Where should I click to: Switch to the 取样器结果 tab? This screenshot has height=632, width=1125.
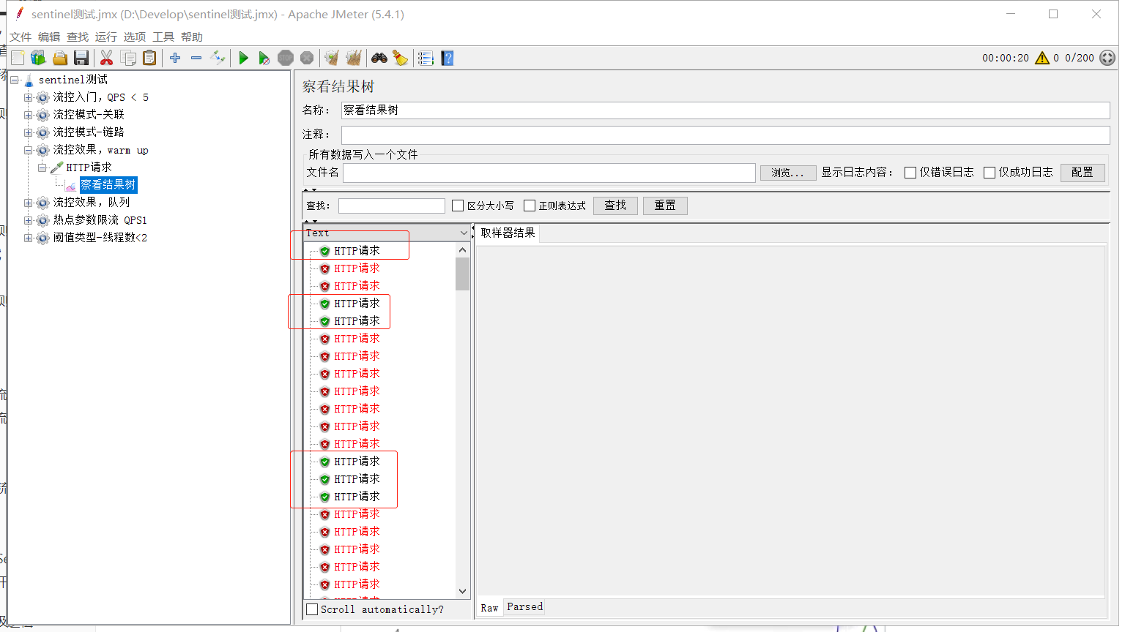tap(508, 233)
